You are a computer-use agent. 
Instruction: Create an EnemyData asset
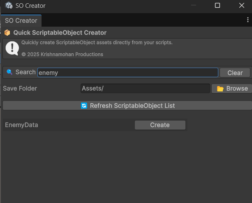(160, 125)
